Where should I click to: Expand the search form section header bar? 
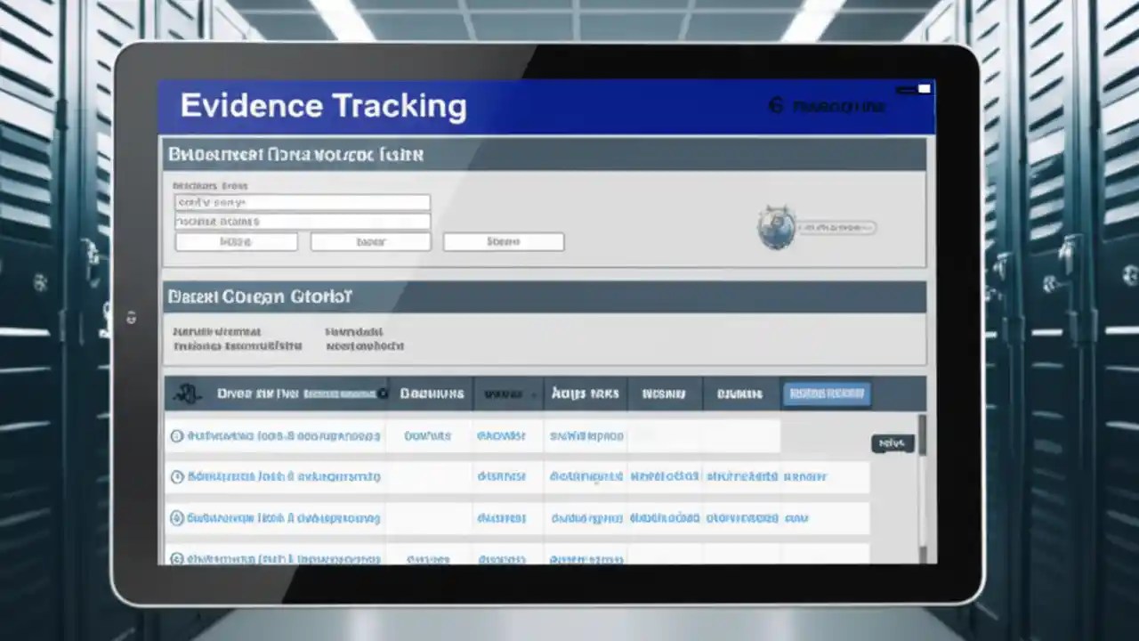click(545, 154)
